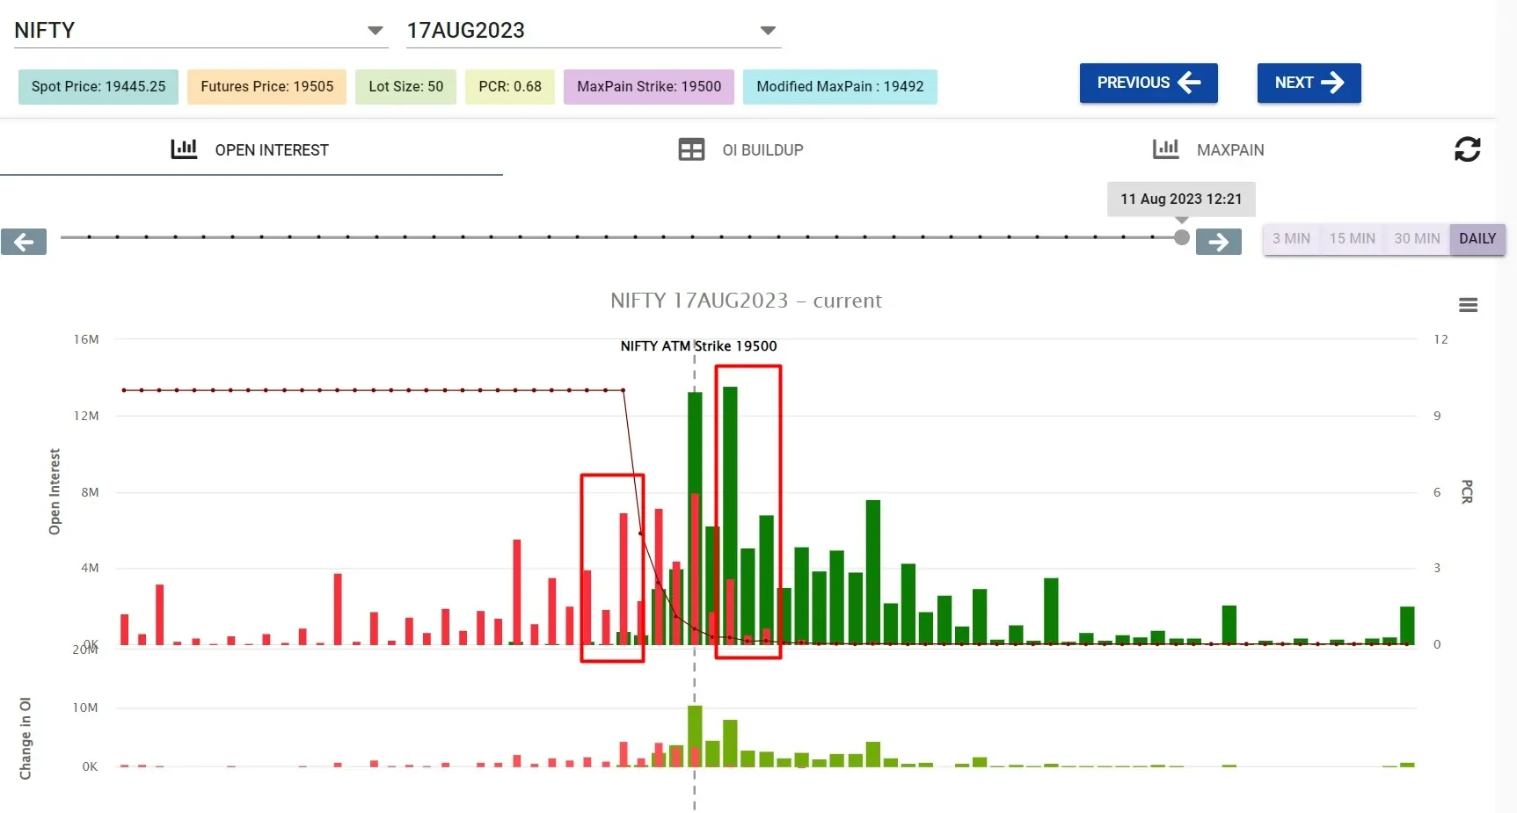Click the Futures Price: 19505 badge
The image size is (1517, 813).
(x=267, y=87)
